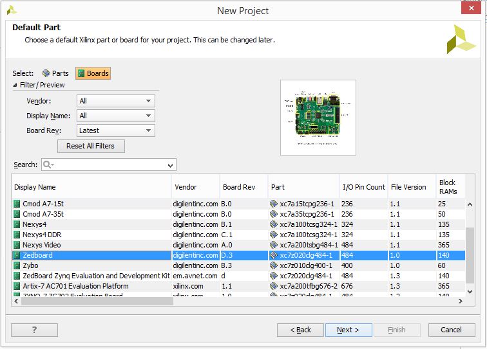Click the chip icon for xc7a15tcpg236-1
The width and height of the screenshot is (487, 349).
pyautogui.click(x=274, y=204)
